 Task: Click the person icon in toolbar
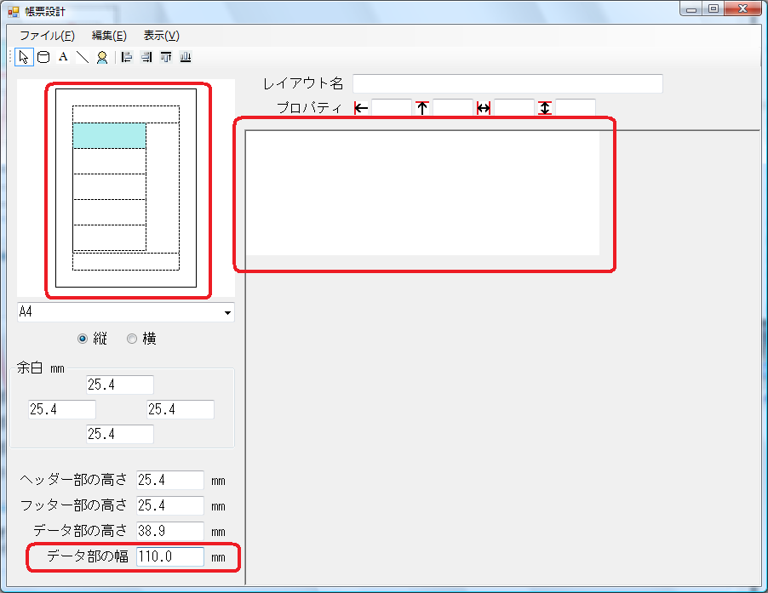point(101,57)
